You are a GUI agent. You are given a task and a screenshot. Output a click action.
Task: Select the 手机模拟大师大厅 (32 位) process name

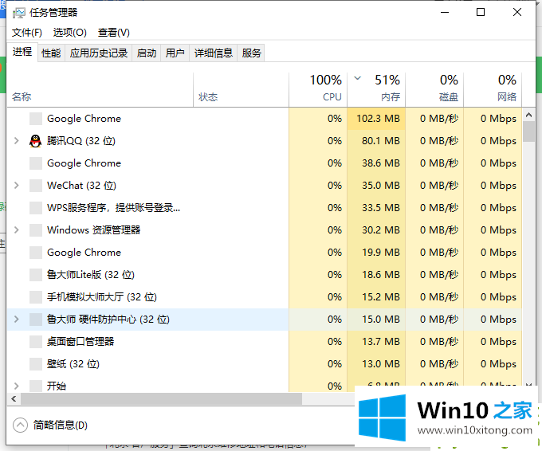click(x=102, y=297)
